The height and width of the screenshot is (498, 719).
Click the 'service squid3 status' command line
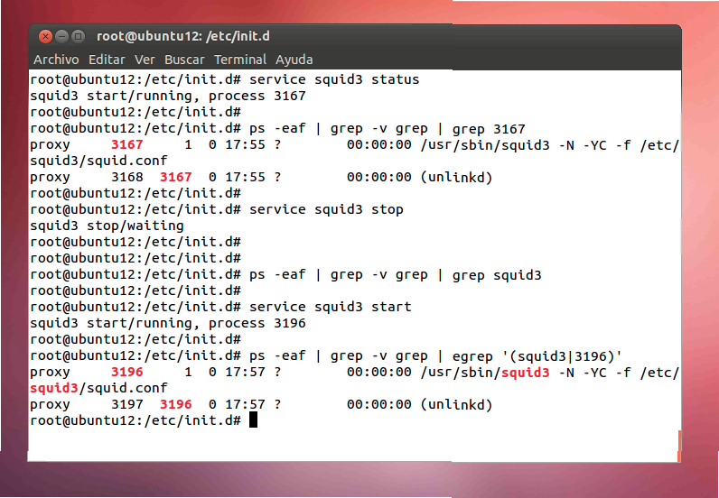tap(334, 79)
